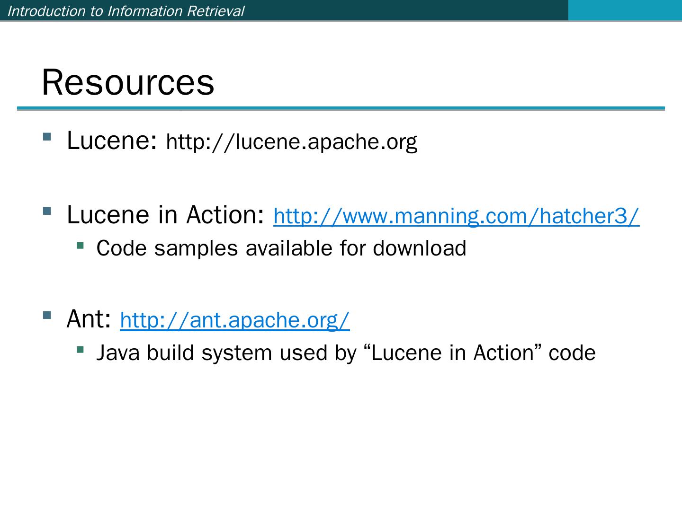Click the green bullet before 'Code samples'
Image resolution: width=682 pixels, height=511 pixels.
coord(80,245)
